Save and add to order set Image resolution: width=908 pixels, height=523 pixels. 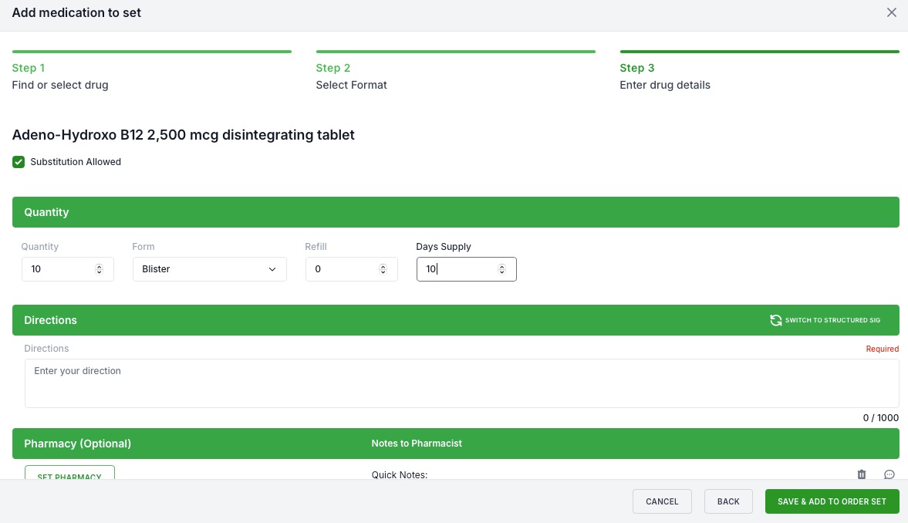(832, 501)
